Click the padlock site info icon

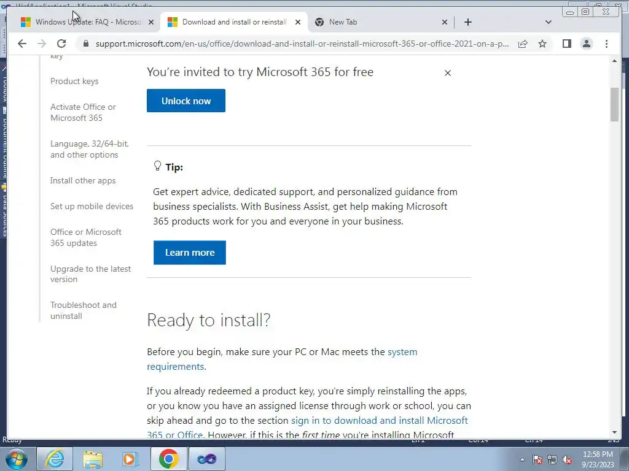(85, 44)
